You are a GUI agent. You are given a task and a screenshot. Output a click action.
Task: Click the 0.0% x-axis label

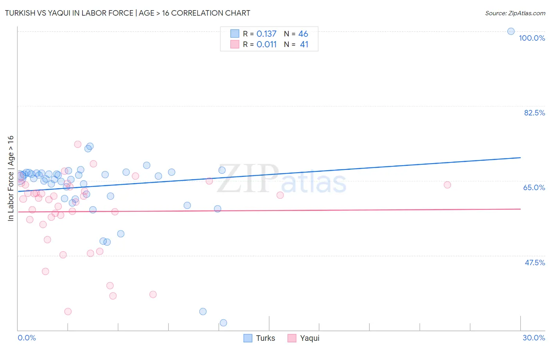[27, 338]
